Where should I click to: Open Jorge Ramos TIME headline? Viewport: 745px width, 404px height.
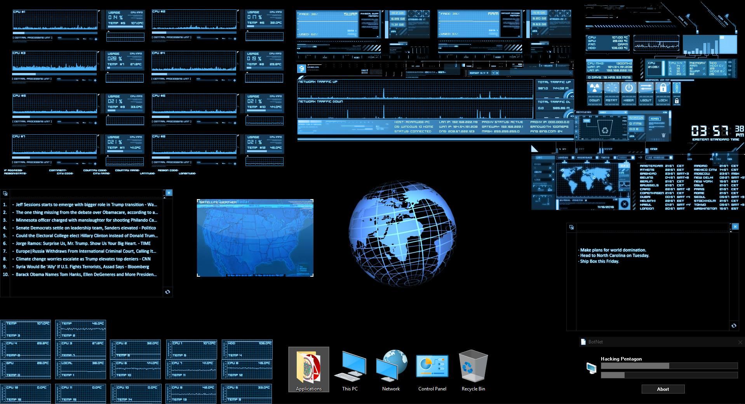tap(83, 243)
